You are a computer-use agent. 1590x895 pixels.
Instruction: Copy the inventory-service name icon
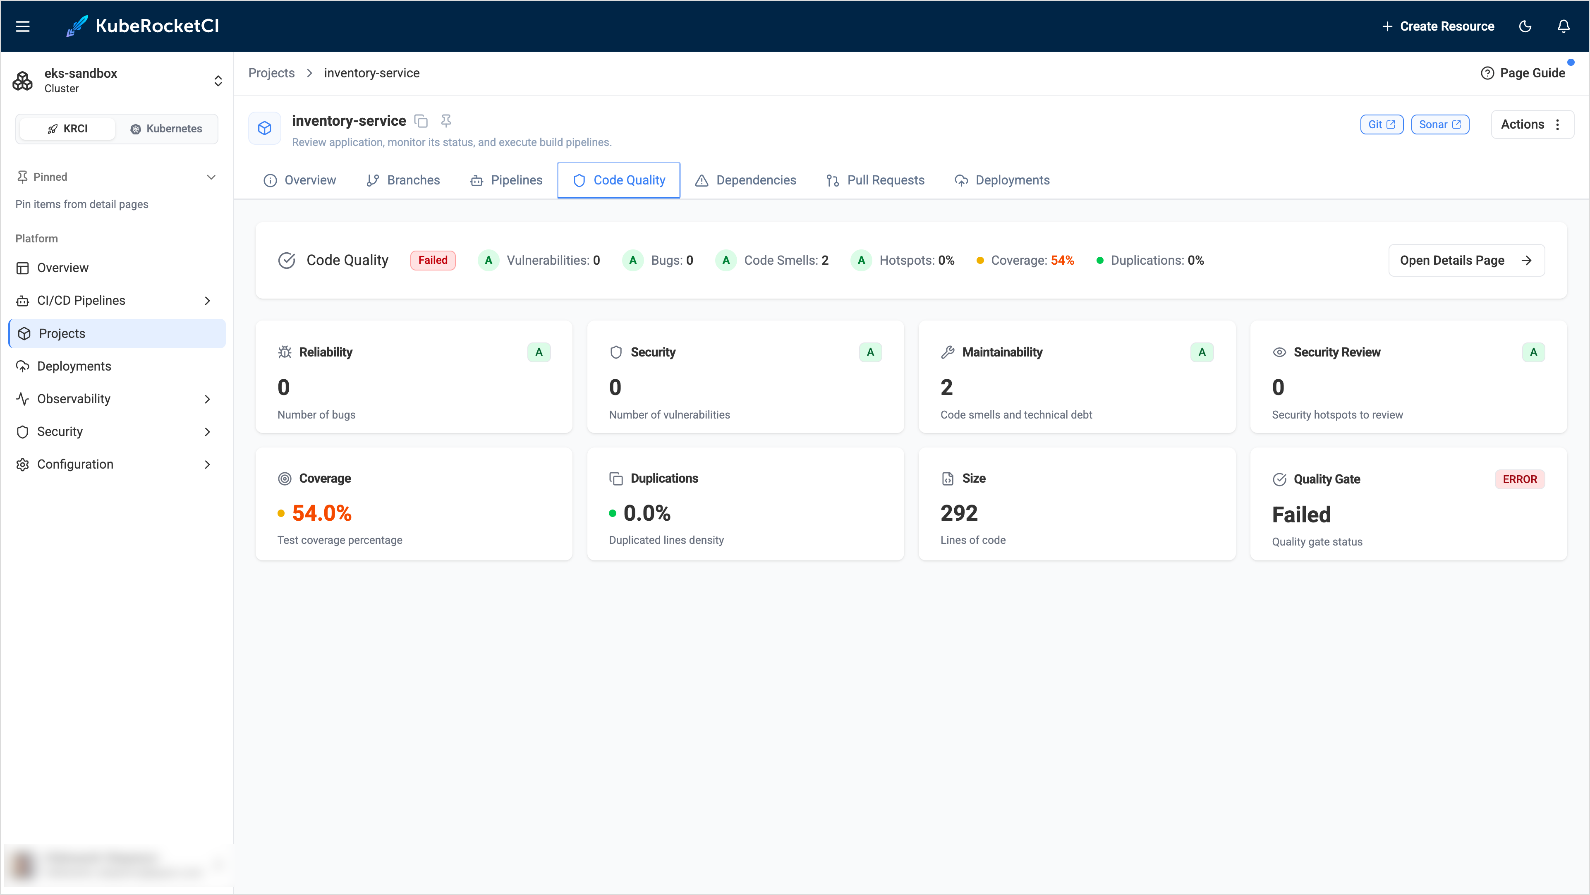pyautogui.click(x=421, y=121)
